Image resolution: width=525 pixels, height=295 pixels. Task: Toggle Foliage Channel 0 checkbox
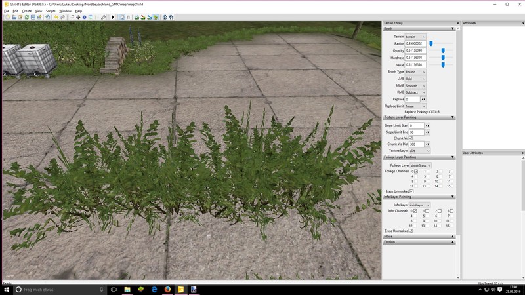tap(416, 172)
